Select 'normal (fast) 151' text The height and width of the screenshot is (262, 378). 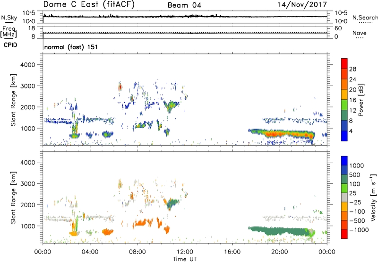71,47
